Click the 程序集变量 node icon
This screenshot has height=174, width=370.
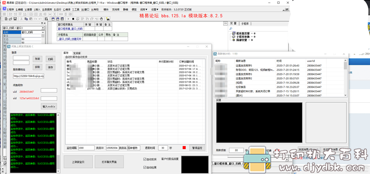pyautogui.click(x=234, y=33)
